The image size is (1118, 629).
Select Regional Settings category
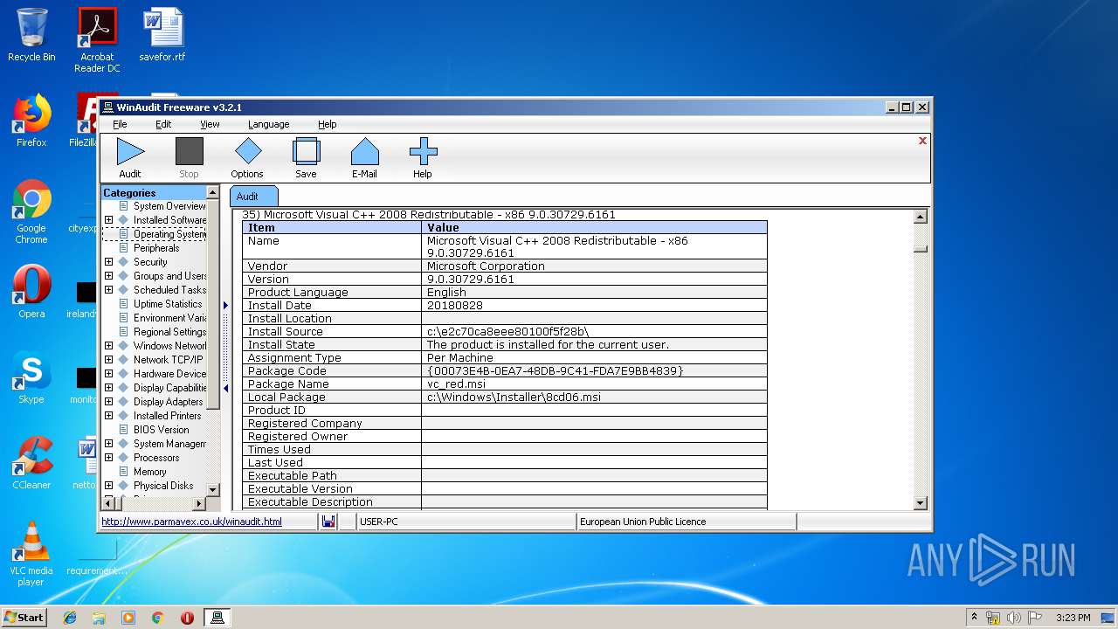(x=169, y=332)
